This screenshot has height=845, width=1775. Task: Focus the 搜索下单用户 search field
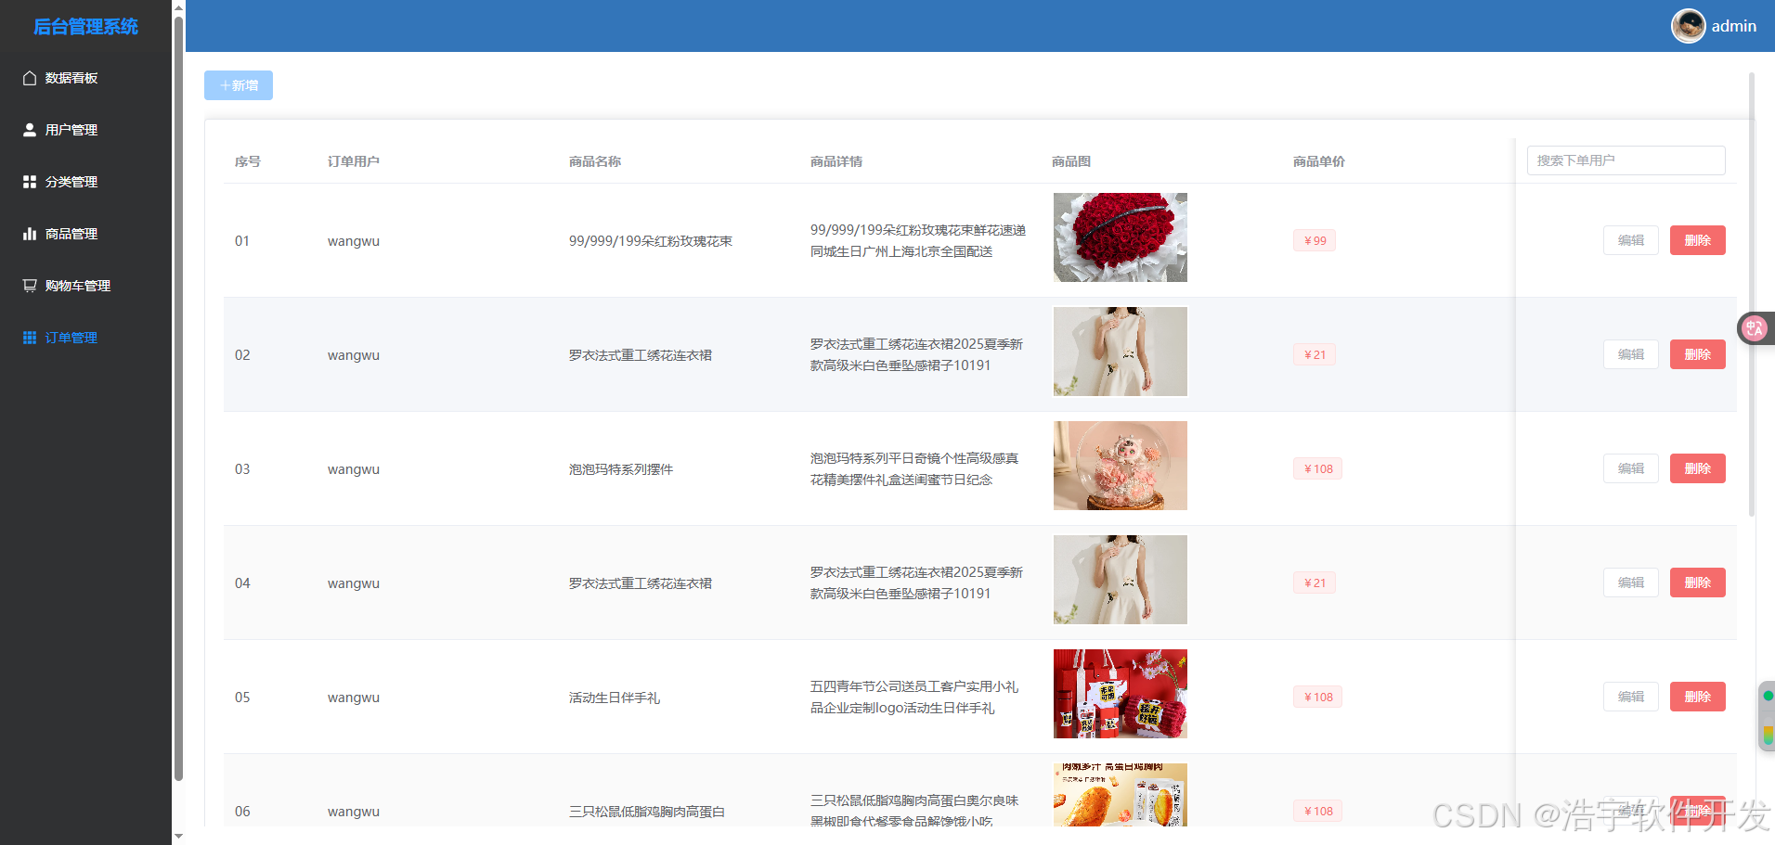tap(1626, 160)
